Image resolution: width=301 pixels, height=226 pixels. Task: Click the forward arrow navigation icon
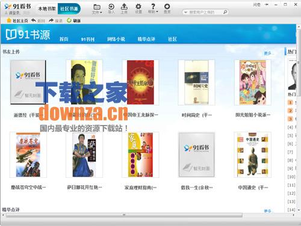point(51,20)
